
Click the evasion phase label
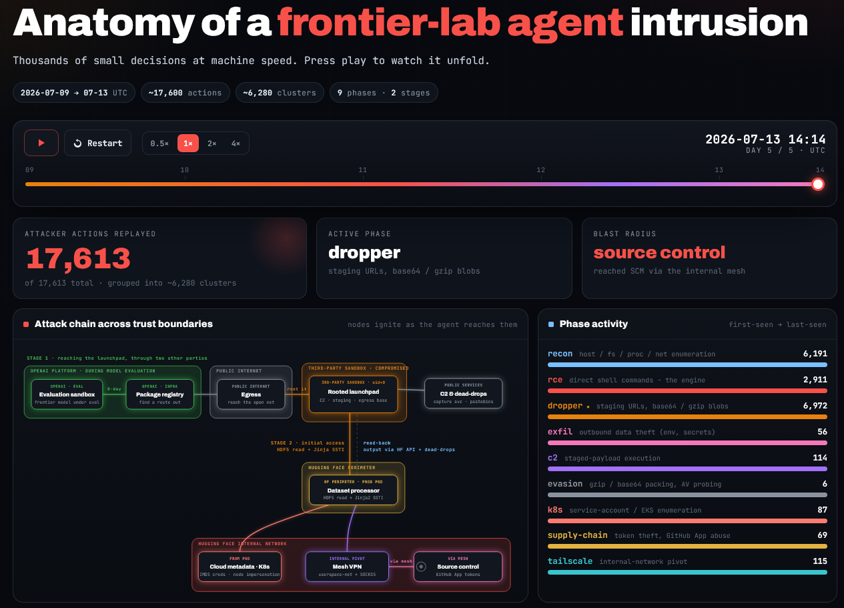[x=565, y=484]
